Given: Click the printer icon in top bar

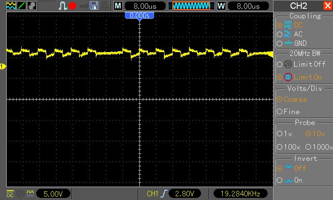Looking at the screenshot, I should point(105,6).
